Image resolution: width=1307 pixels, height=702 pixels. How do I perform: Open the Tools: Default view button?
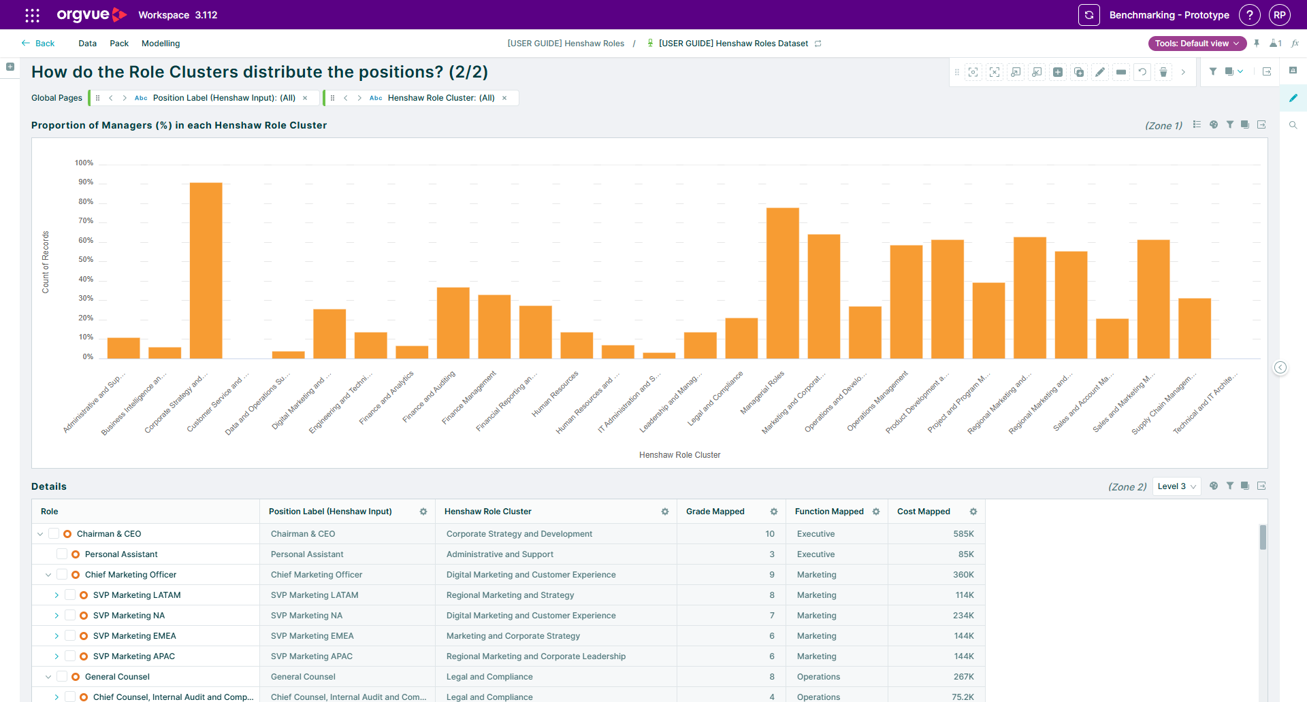click(x=1197, y=44)
